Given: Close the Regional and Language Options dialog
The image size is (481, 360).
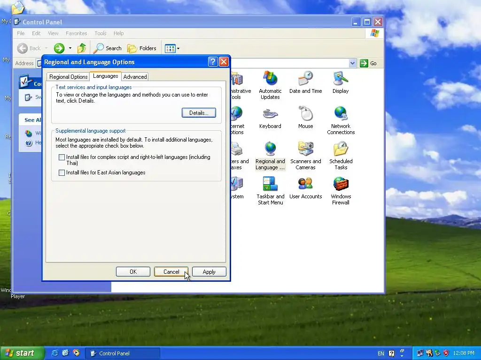Looking at the screenshot, I should pyautogui.click(x=224, y=62).
